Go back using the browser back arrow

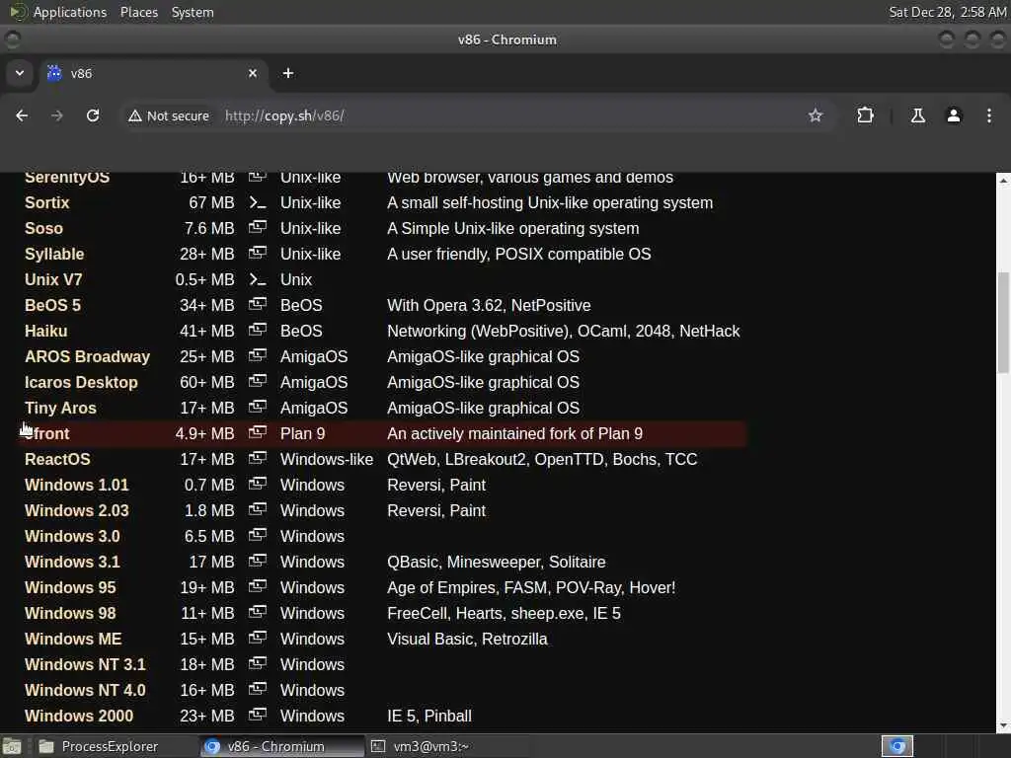point(22,115)
